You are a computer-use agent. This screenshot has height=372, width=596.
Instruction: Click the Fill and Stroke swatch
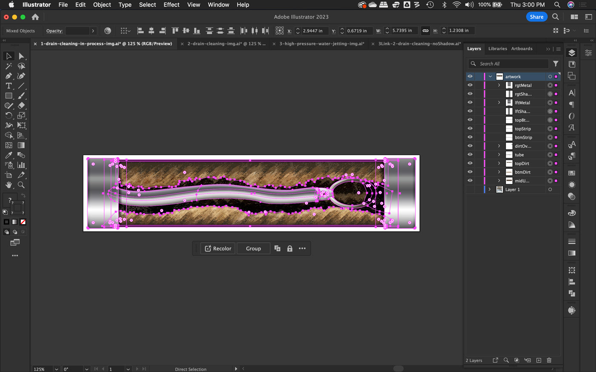(x=14, y=205)
